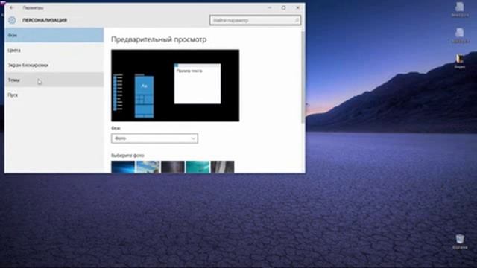Minimize the Параметры window
The width and height of the screenshot is (477, 268).
click(270, 7)
